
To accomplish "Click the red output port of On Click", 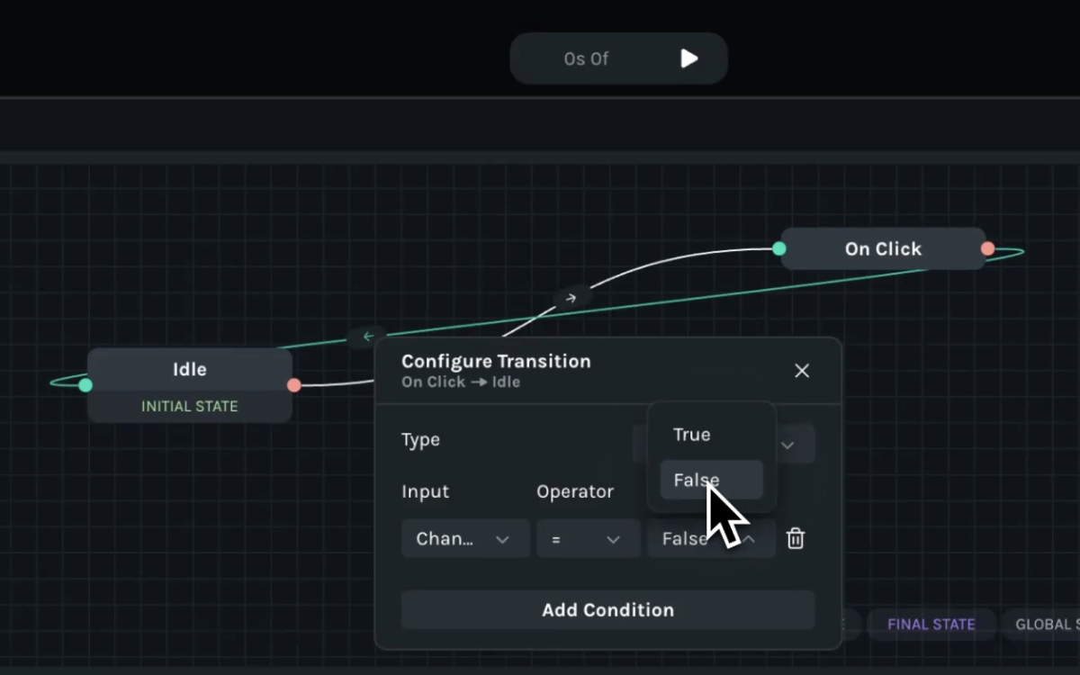I will (x=988, y=248).
